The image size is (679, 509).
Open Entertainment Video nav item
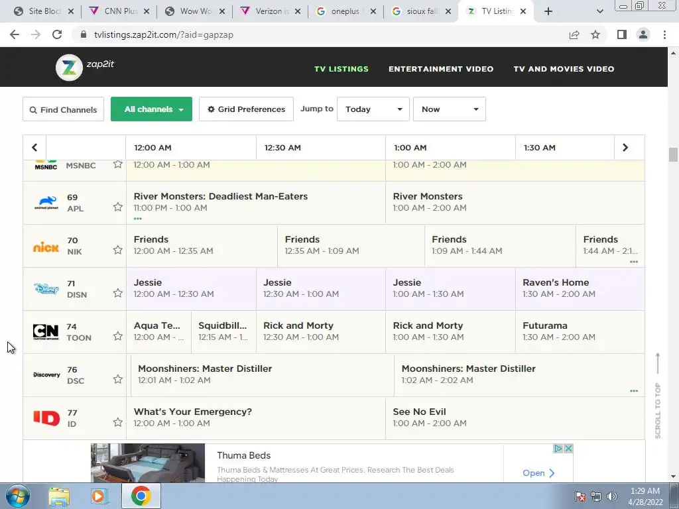point(441,69)
